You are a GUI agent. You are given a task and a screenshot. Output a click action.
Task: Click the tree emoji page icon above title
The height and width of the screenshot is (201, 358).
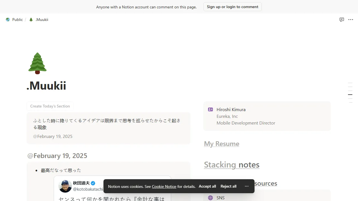pos(37,63)
